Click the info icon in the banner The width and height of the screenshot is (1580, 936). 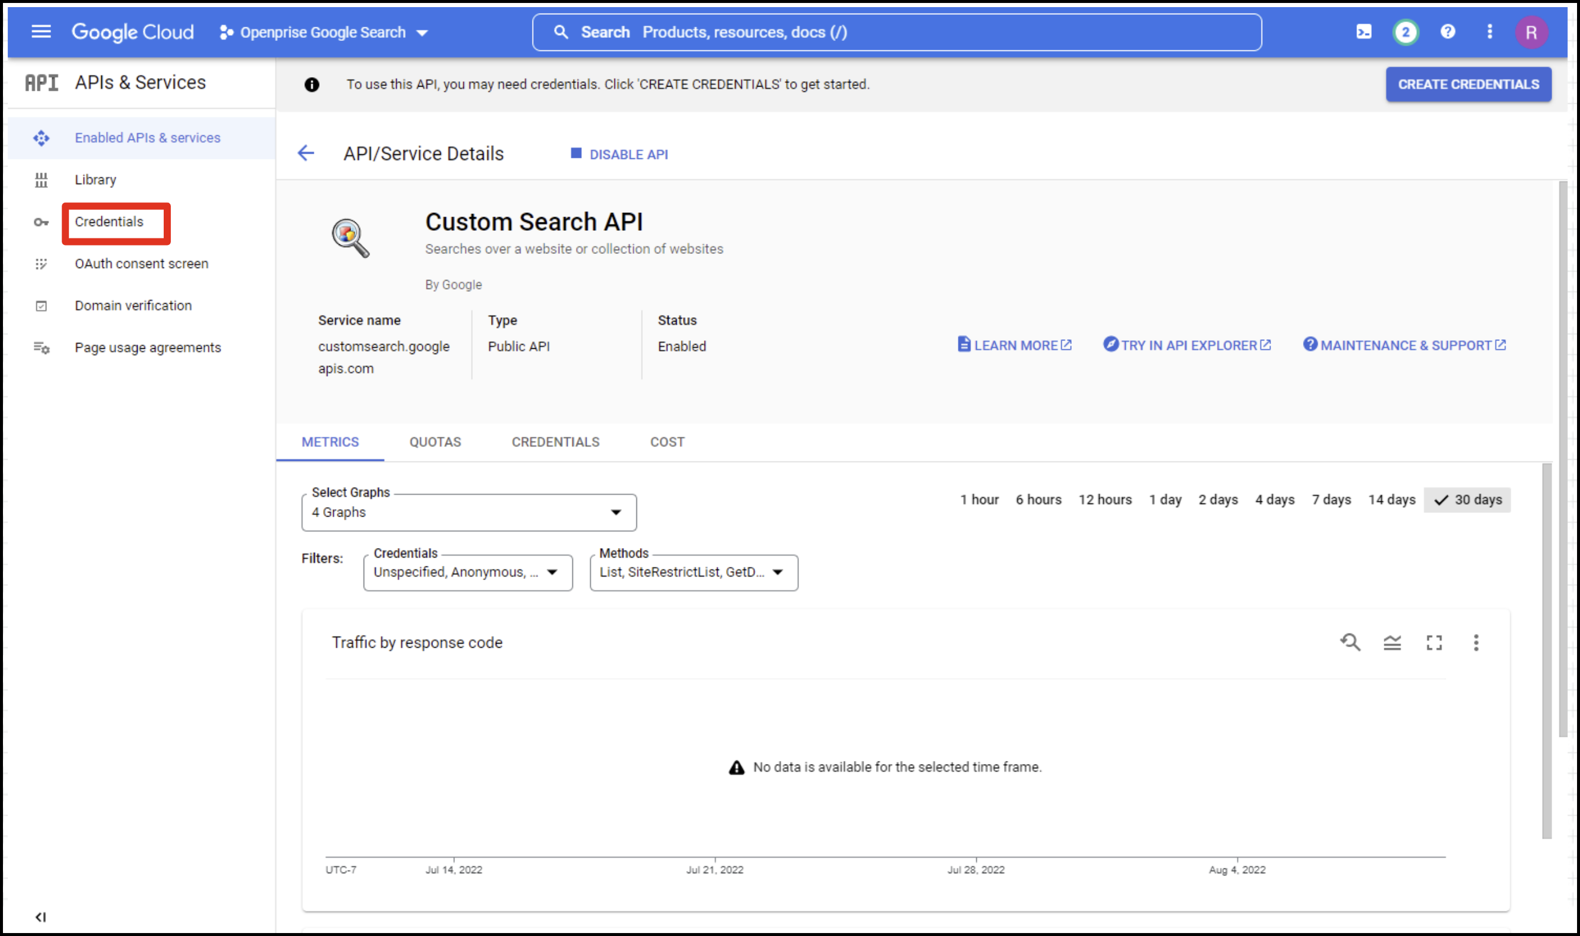[x=311, y=84]
